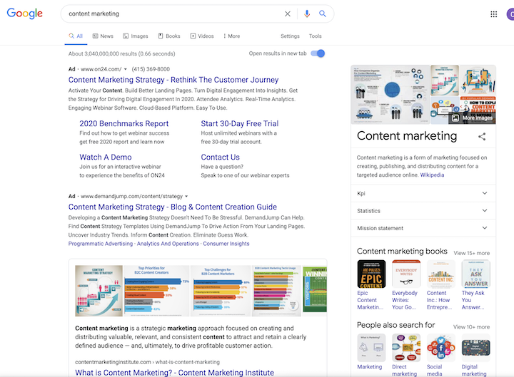Open the Contact Us sitelink

coord(221,157)
